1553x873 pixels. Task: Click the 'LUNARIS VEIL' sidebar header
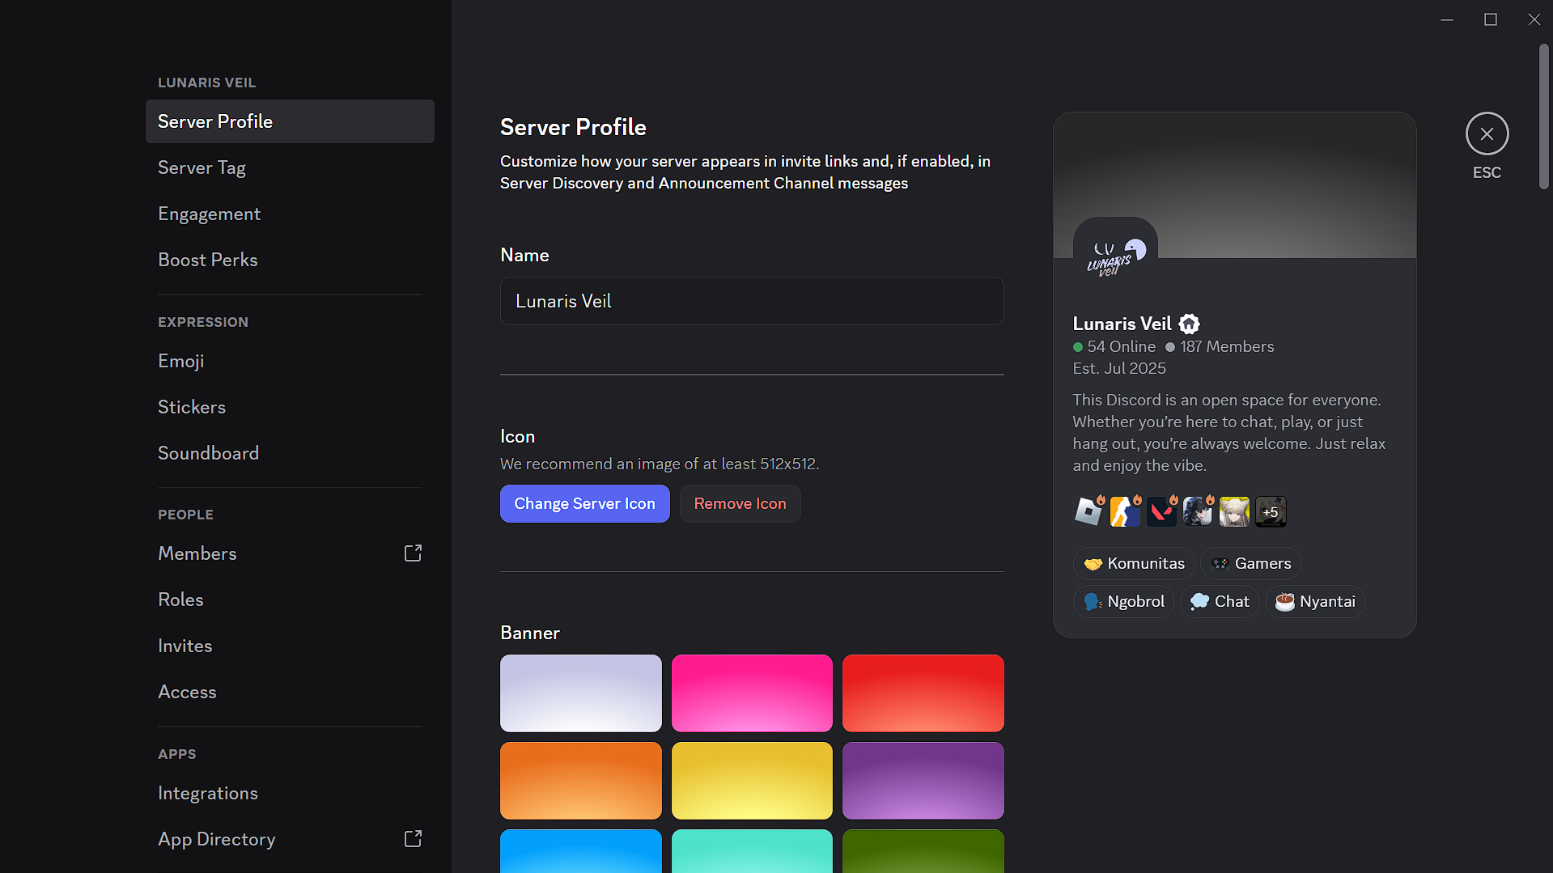(206, 83)
